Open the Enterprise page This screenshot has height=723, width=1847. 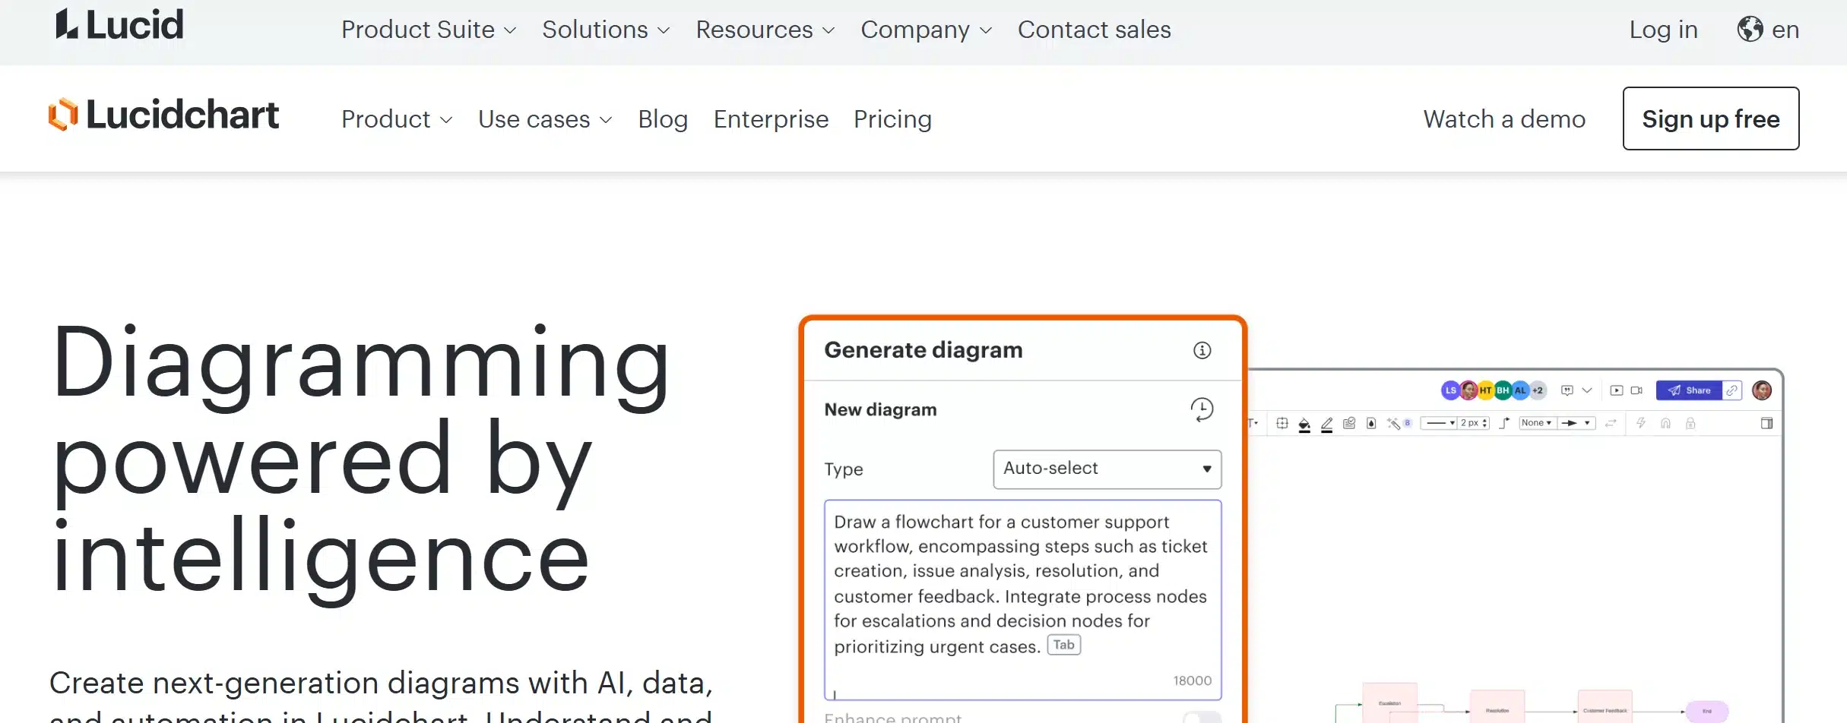(771, 119)
